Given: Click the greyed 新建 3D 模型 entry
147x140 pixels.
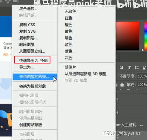Looking at the screenshot, I should [x=76, y=81].
